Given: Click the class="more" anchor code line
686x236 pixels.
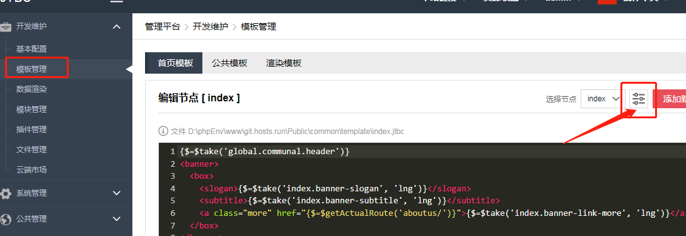Looking at the screenshot, I should coord(443,213).
